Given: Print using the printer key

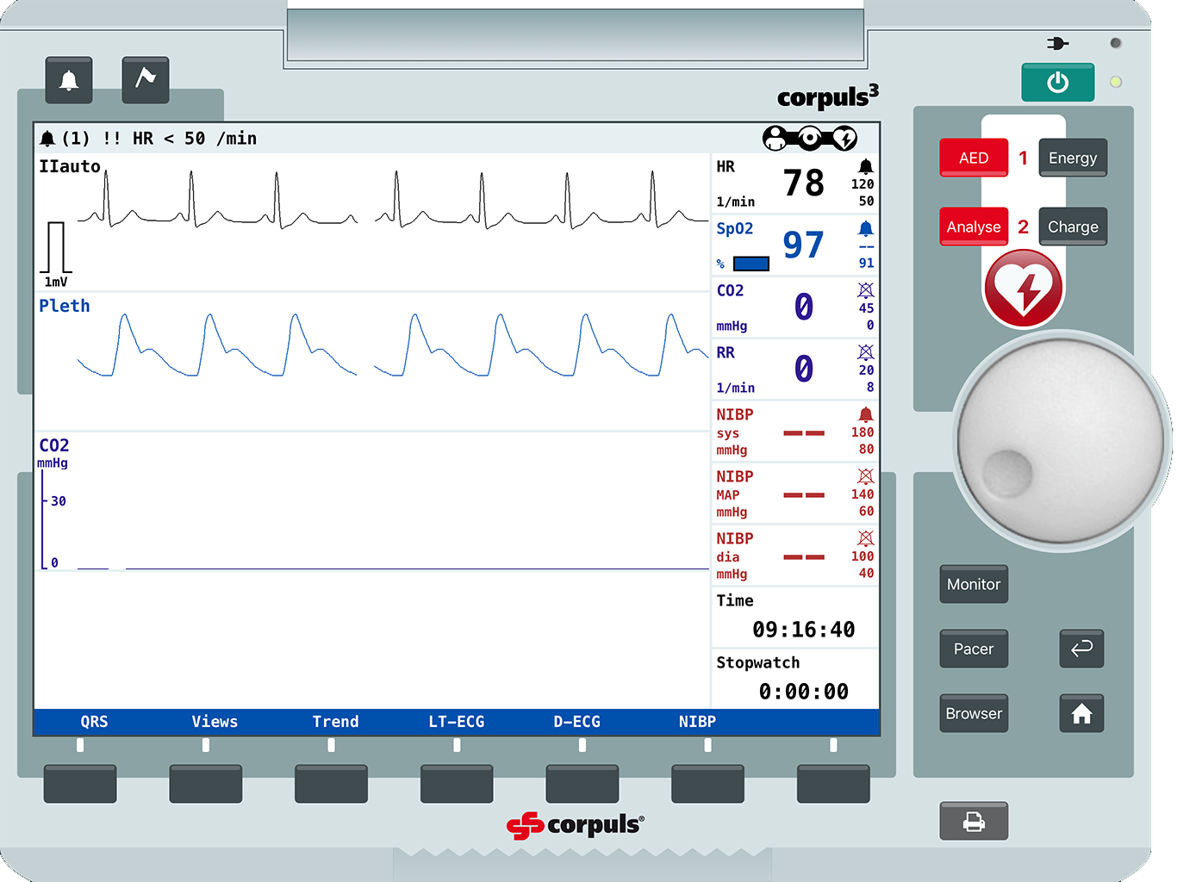Looking at the screenshot, I should (x=974, y=822).
